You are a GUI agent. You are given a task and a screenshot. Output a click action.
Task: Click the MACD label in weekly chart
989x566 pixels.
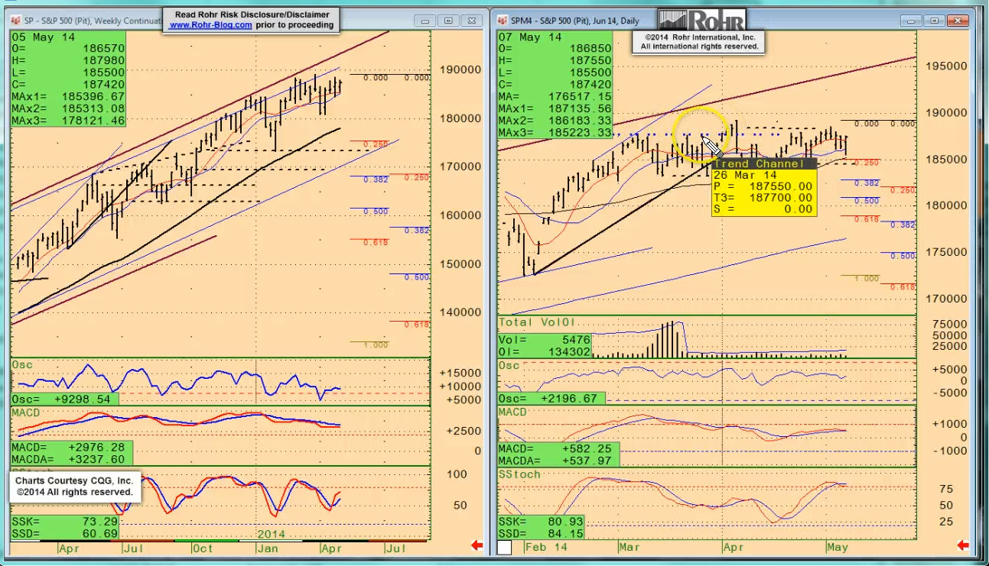26,412
